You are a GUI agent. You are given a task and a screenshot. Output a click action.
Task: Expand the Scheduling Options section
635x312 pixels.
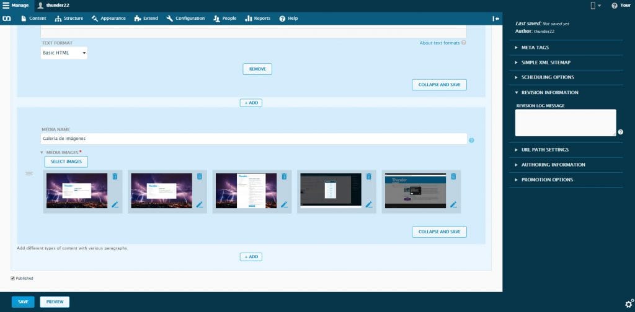pyautogui.click(x=548, y=77)
